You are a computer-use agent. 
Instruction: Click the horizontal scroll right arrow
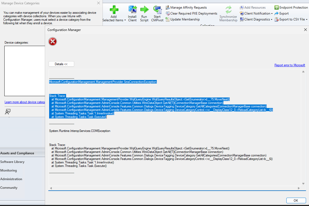click(x=299, y=188)
